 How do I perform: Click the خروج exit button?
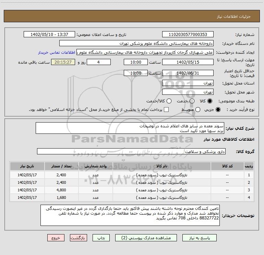pyautogui.click(x=56, y=238)
